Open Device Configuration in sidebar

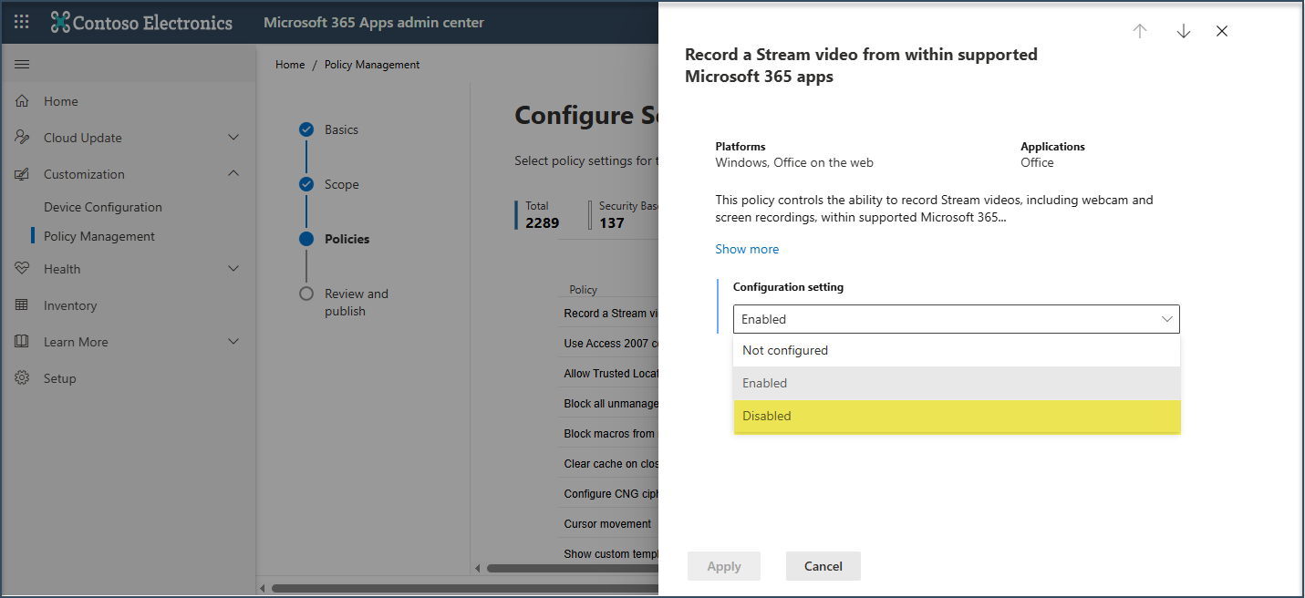103,207
